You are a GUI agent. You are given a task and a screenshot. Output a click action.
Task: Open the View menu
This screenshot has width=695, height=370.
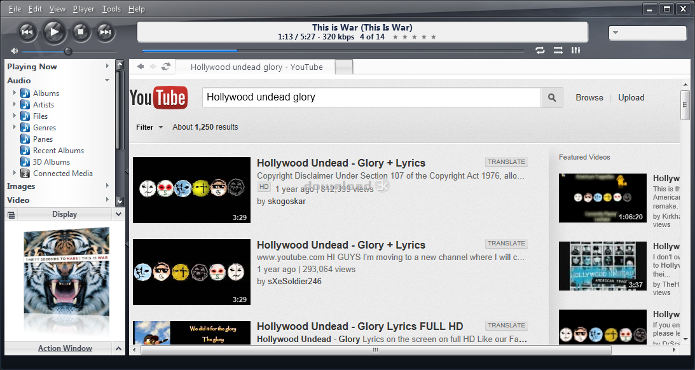[x=57, y=9]
